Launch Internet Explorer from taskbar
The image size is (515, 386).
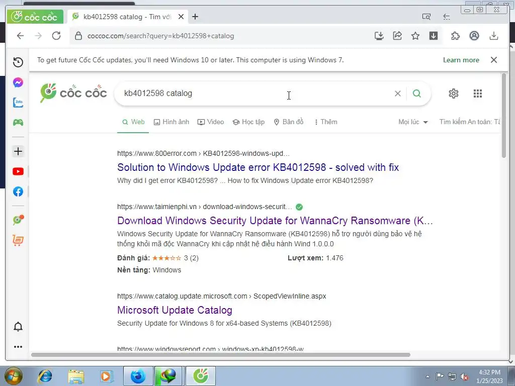45,376
